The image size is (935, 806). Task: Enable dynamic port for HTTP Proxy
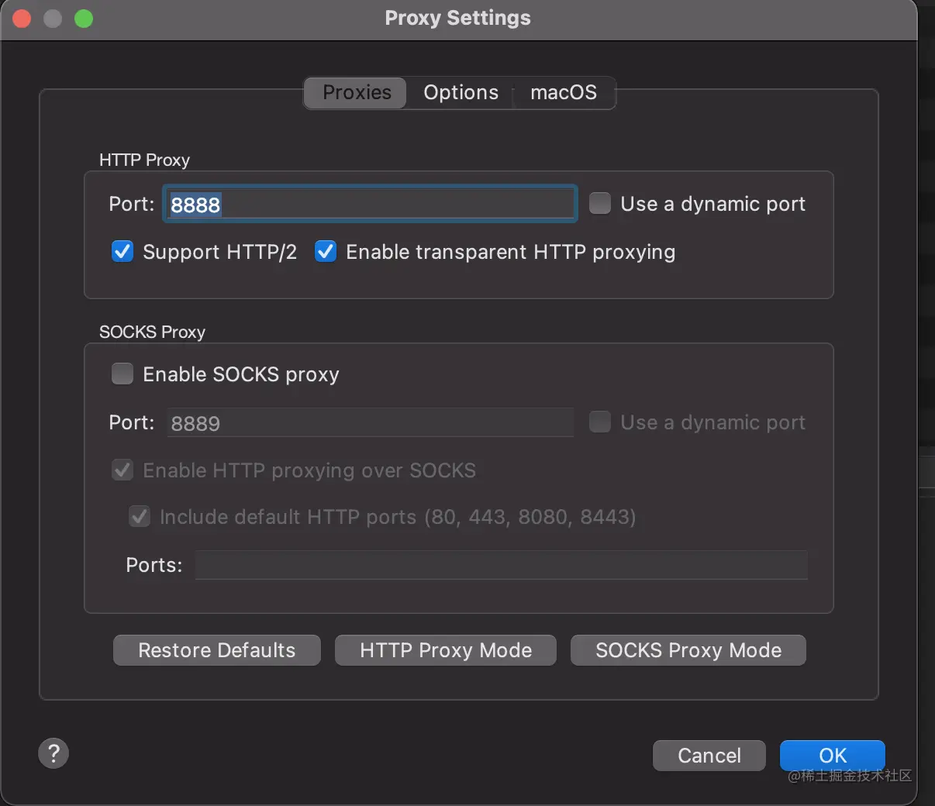600,204
